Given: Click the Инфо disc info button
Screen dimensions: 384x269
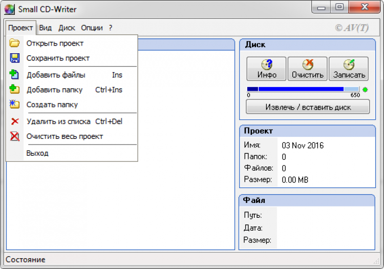Looking at the screenshot, I should (x=266, y=69).
